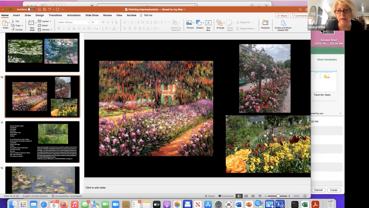Click the Create button in Excel dialog
Screen dimensions: 369x208
click(x=334, y=190)
